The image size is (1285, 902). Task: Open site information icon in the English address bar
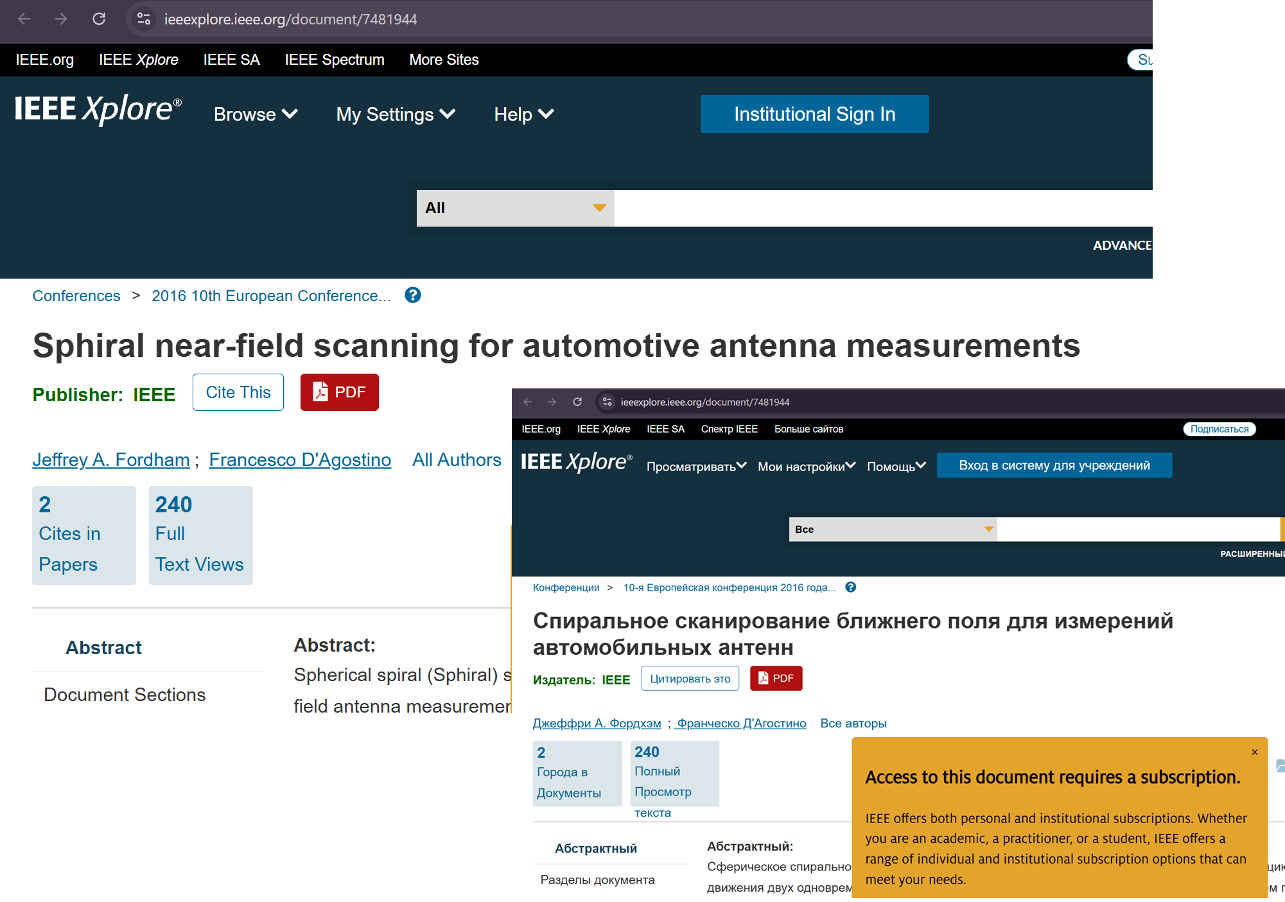click(x=144, y=19)
